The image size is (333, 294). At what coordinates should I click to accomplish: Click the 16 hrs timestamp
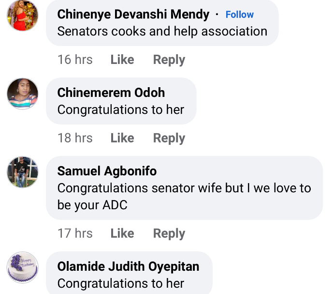tap(75, 60)
